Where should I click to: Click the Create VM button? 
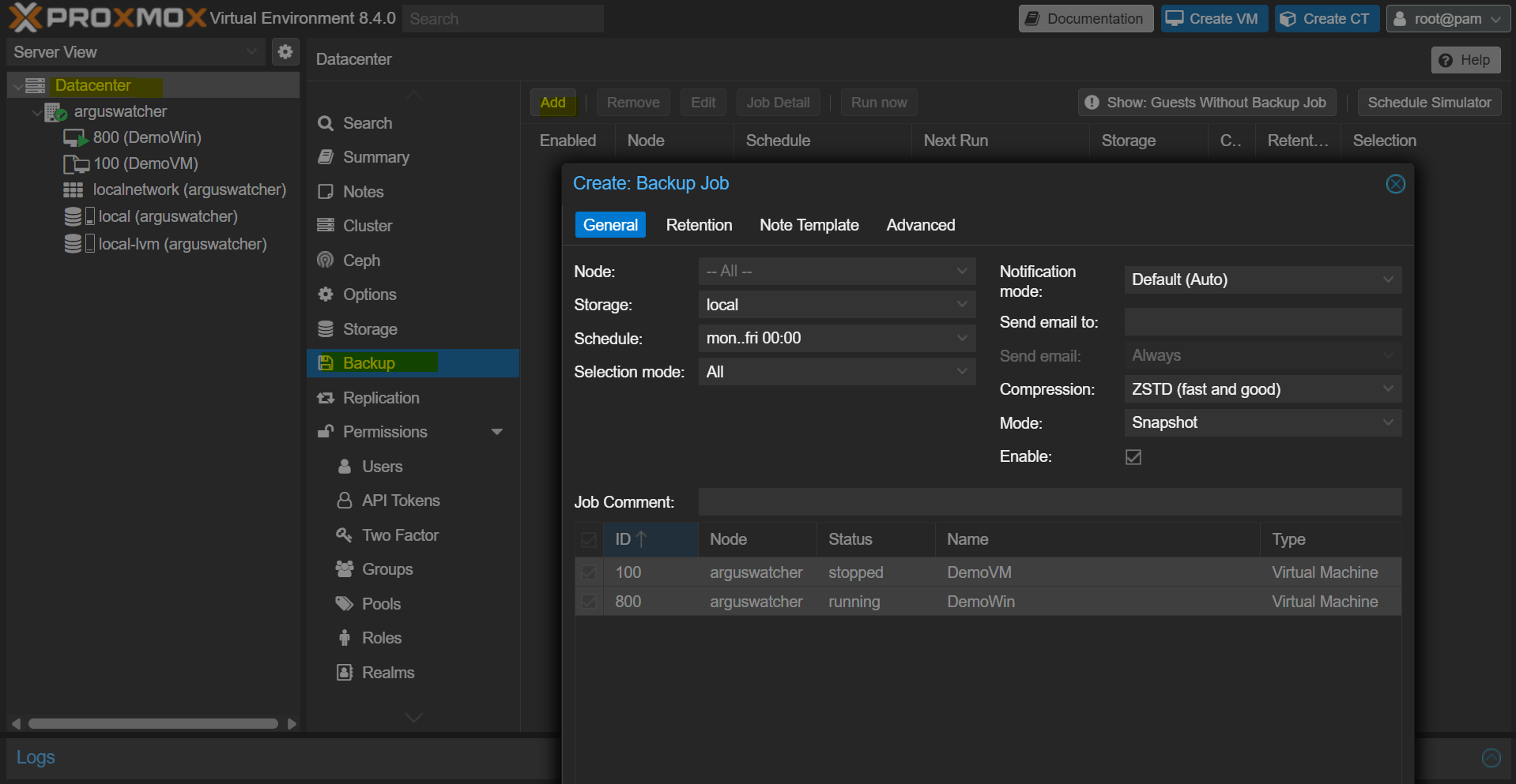(x=1215, y=19)
